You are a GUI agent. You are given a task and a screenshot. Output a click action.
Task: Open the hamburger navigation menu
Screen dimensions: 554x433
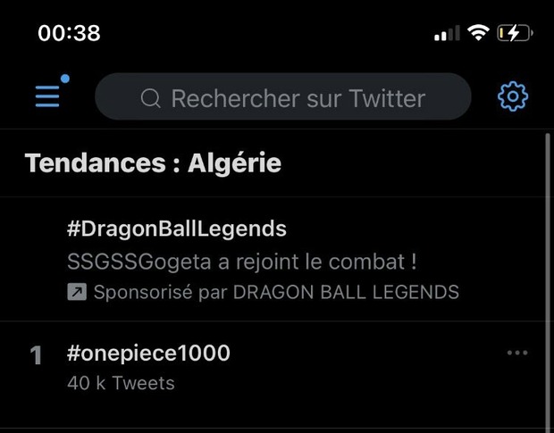(47, 96)
